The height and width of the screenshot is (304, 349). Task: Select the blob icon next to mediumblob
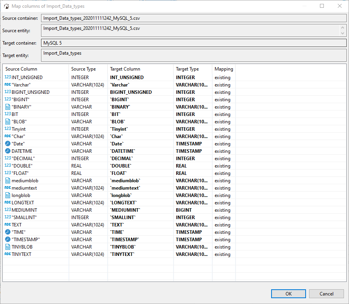pos(7,180)
